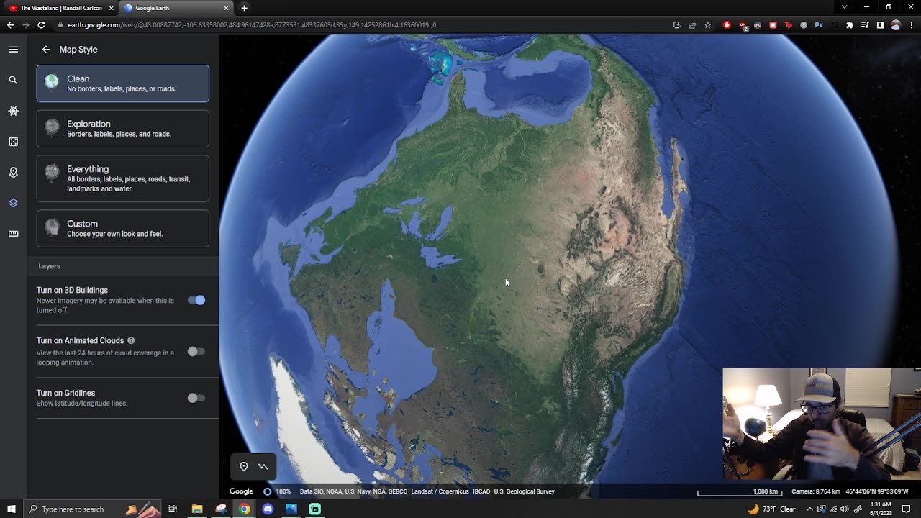Click the U.S. Geological Survey attribution
The height and width of the screenshot is (518, 921).
[x=524, y=491]
